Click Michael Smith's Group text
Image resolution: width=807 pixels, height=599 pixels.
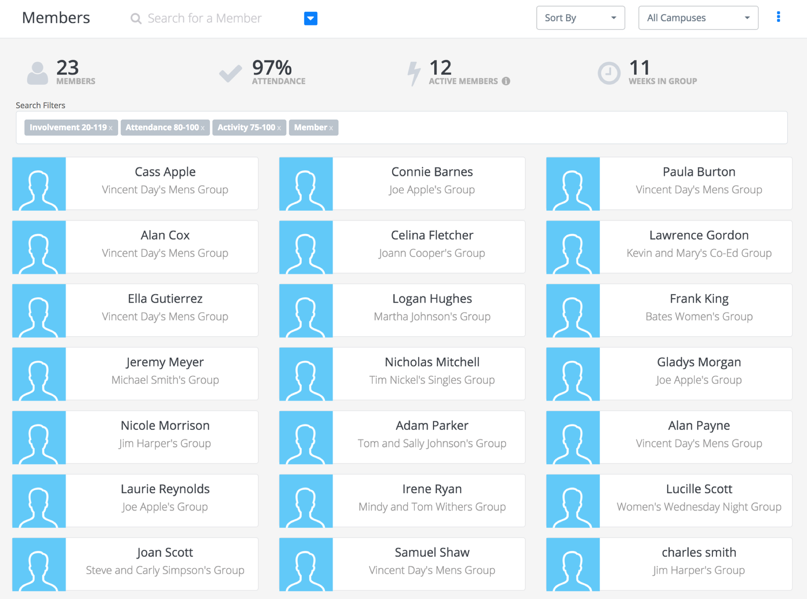(x=165, y=380)
